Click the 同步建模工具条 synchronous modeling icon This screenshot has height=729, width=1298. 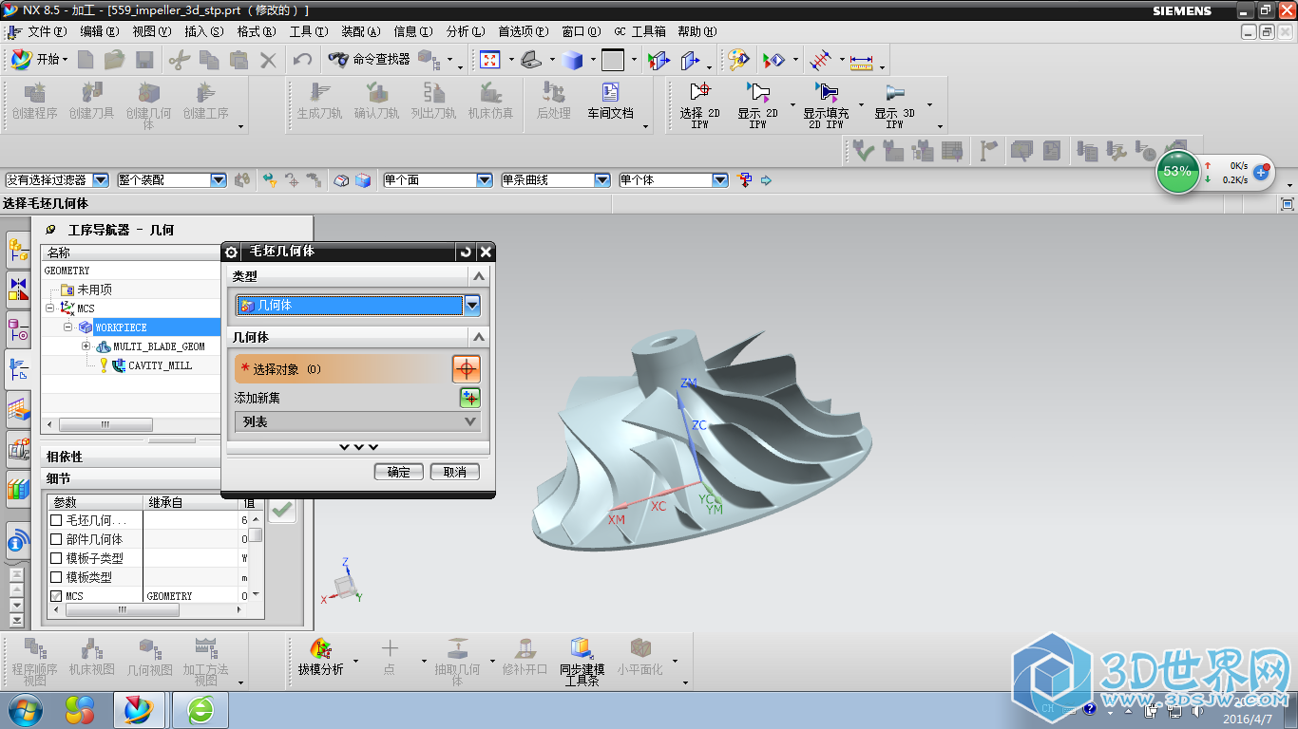point(582,661)
